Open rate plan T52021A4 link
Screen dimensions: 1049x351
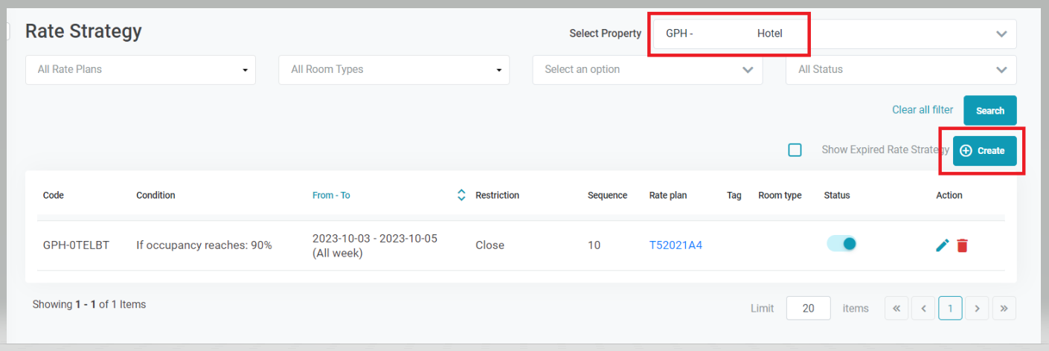[x=676, y=245]
